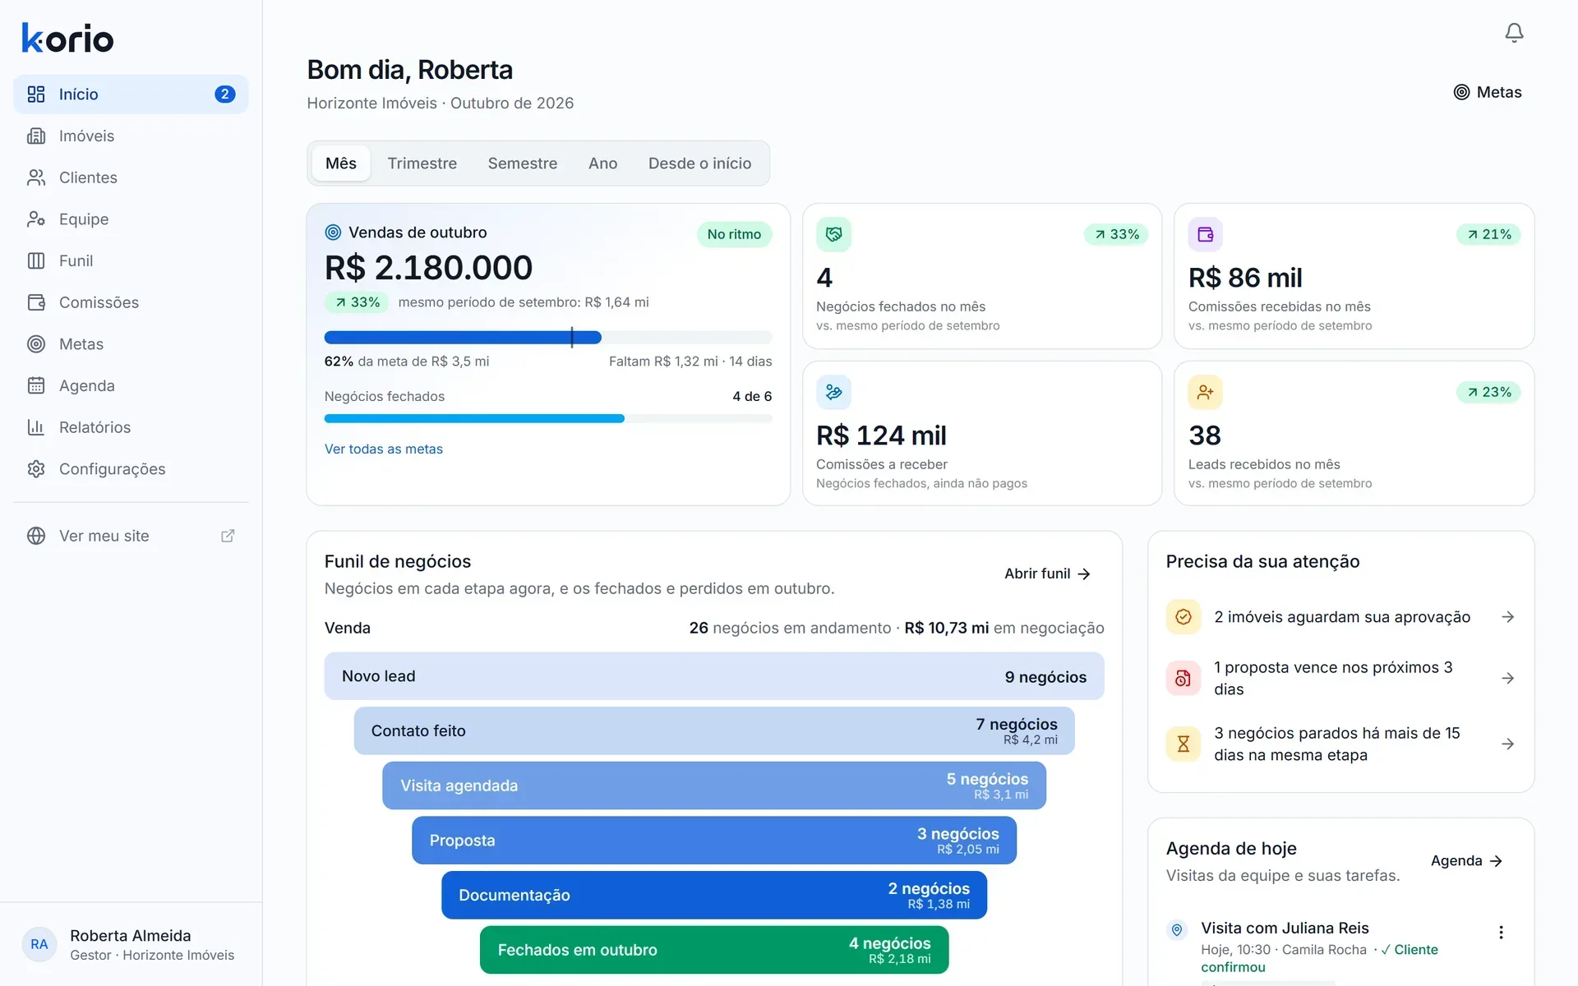This screenshot has height=986, width=1578.
Task: Open arrow for 1 proposta vence
Action: point(1508,678)
